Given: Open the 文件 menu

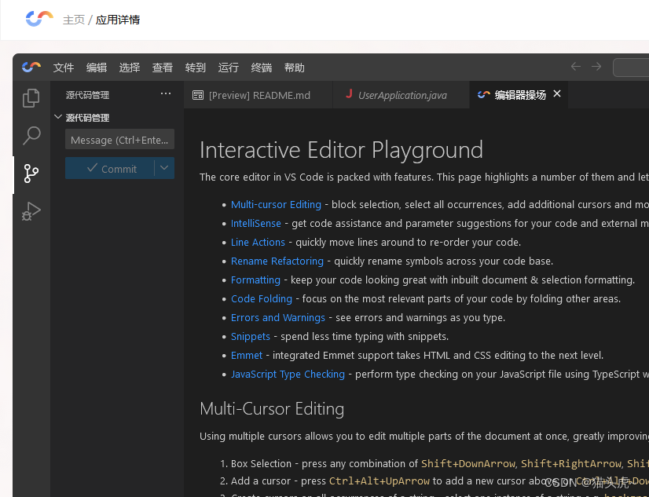Looking at the screenshot, I should (64, 68).
